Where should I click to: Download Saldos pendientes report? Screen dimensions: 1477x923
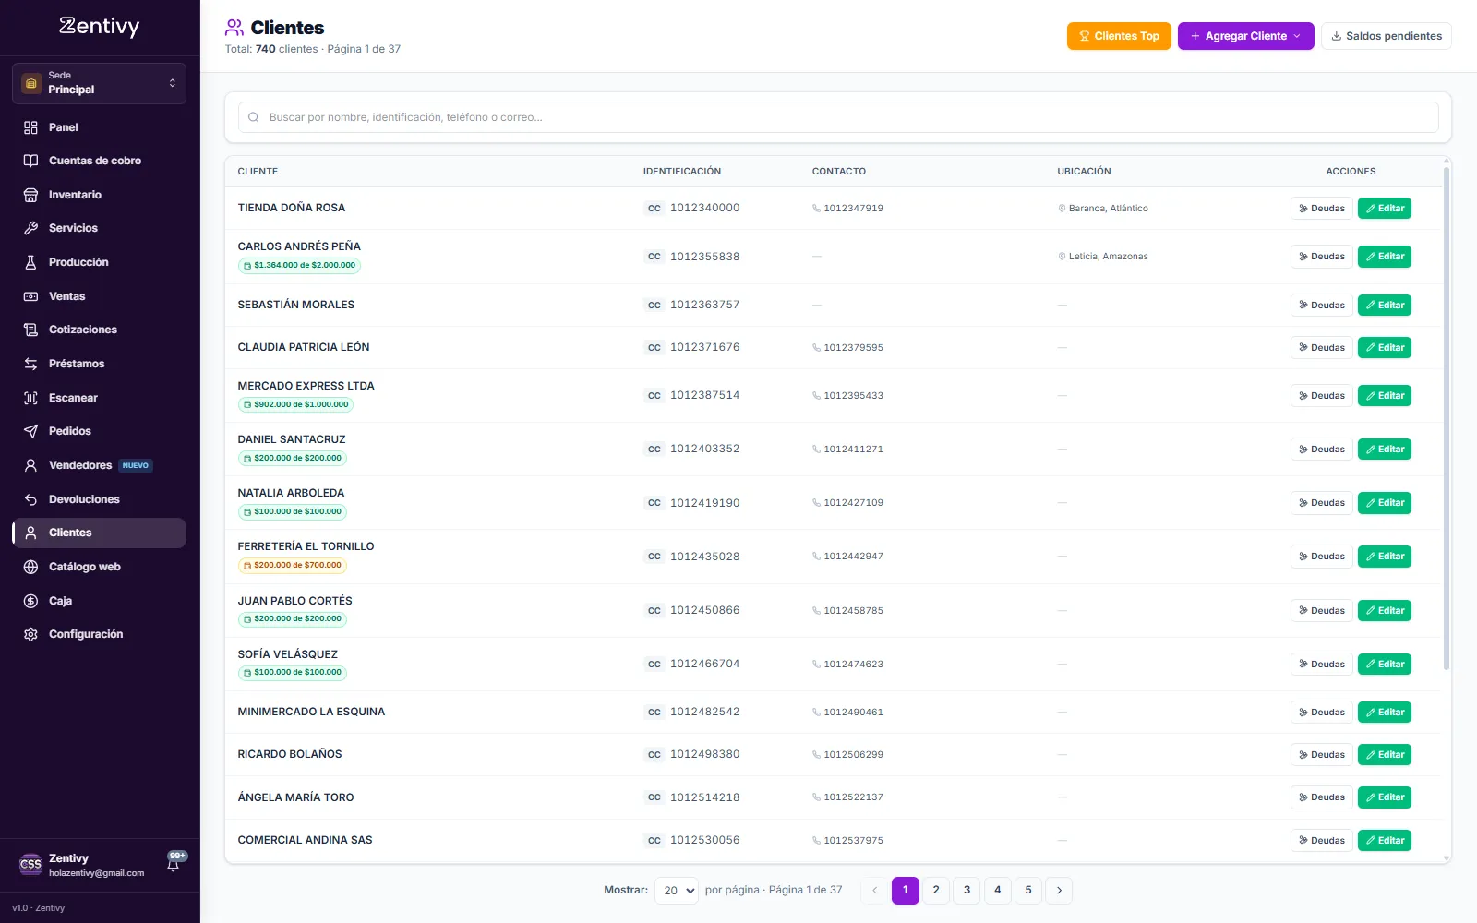click(1386, 36)
